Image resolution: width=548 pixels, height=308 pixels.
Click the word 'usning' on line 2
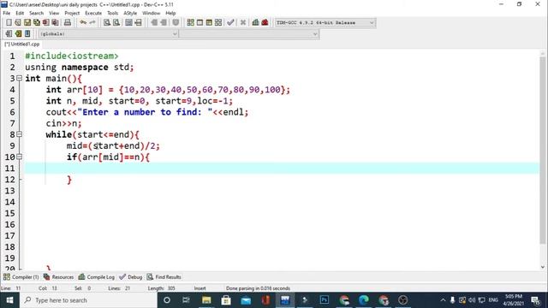40,67
